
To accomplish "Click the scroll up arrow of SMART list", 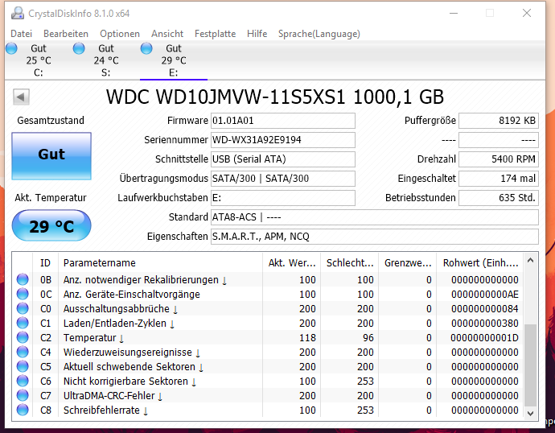I will point(530,260).
